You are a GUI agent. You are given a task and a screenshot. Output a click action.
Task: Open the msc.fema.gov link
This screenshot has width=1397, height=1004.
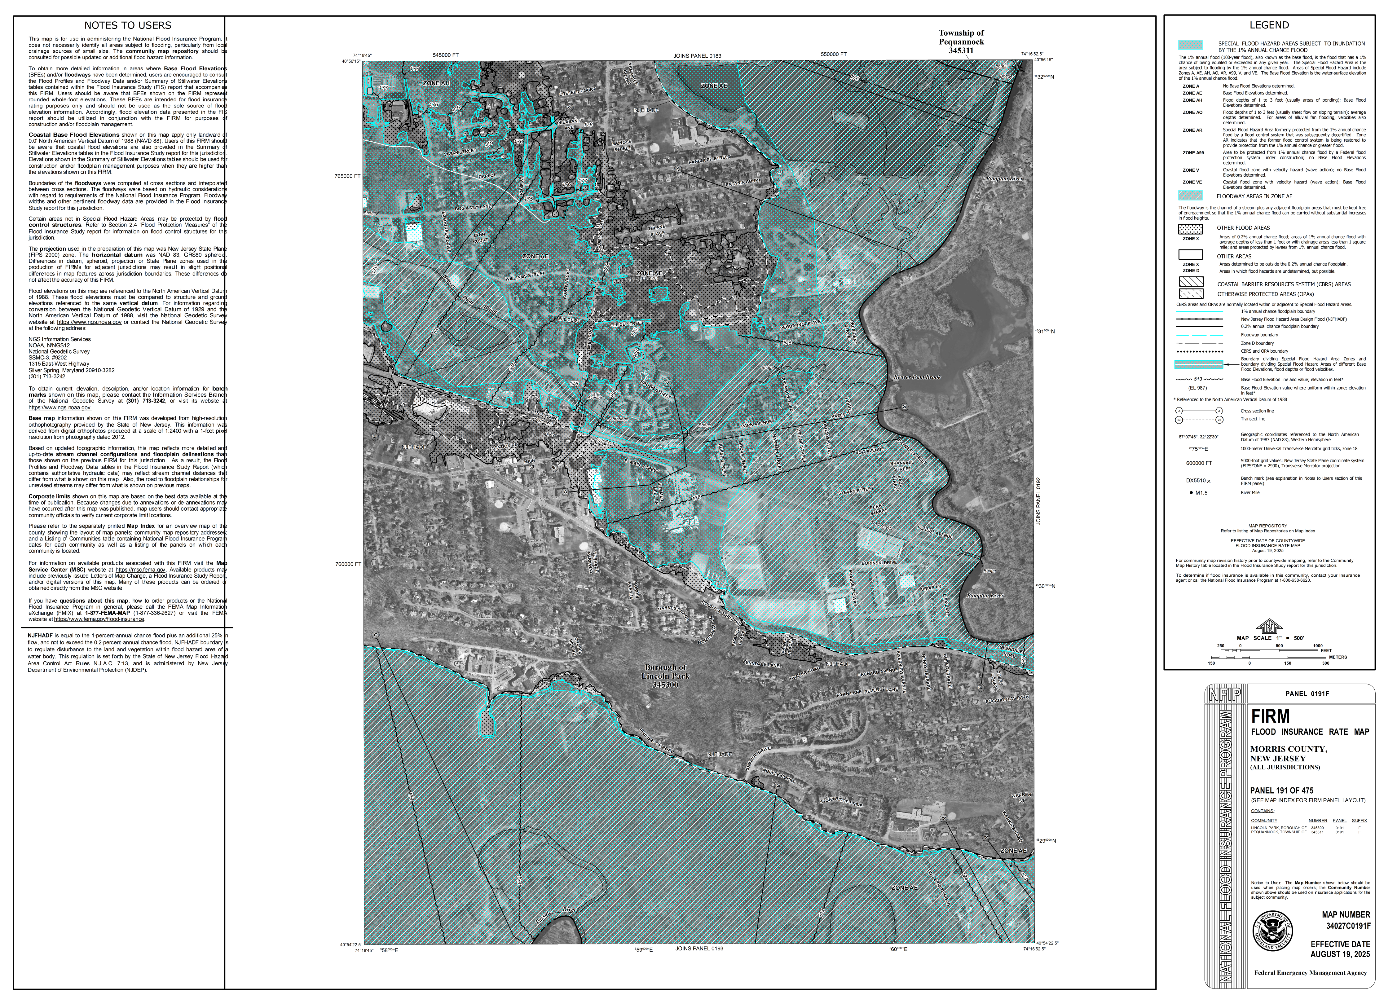(140, 570)
